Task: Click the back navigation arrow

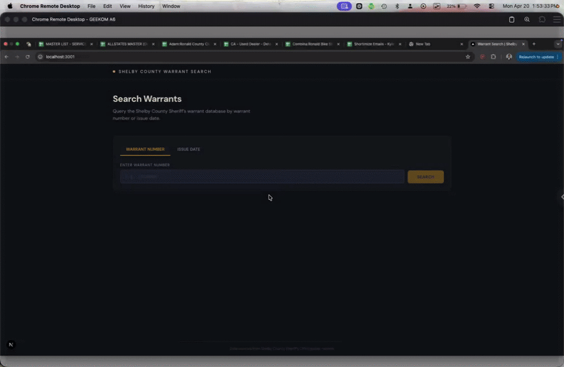Action: (6, 56)
